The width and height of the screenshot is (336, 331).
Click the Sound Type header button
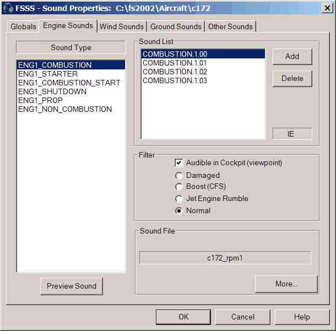click(x=71, y=47)
